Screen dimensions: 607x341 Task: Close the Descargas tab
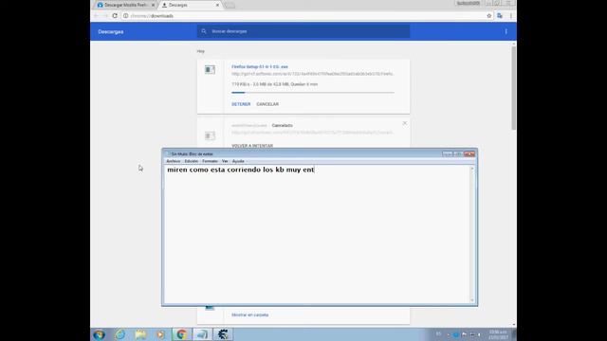[x=217, y=5]
